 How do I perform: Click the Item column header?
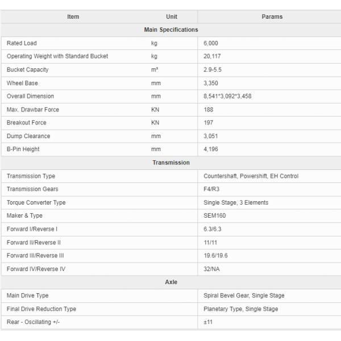pos(73,16)
